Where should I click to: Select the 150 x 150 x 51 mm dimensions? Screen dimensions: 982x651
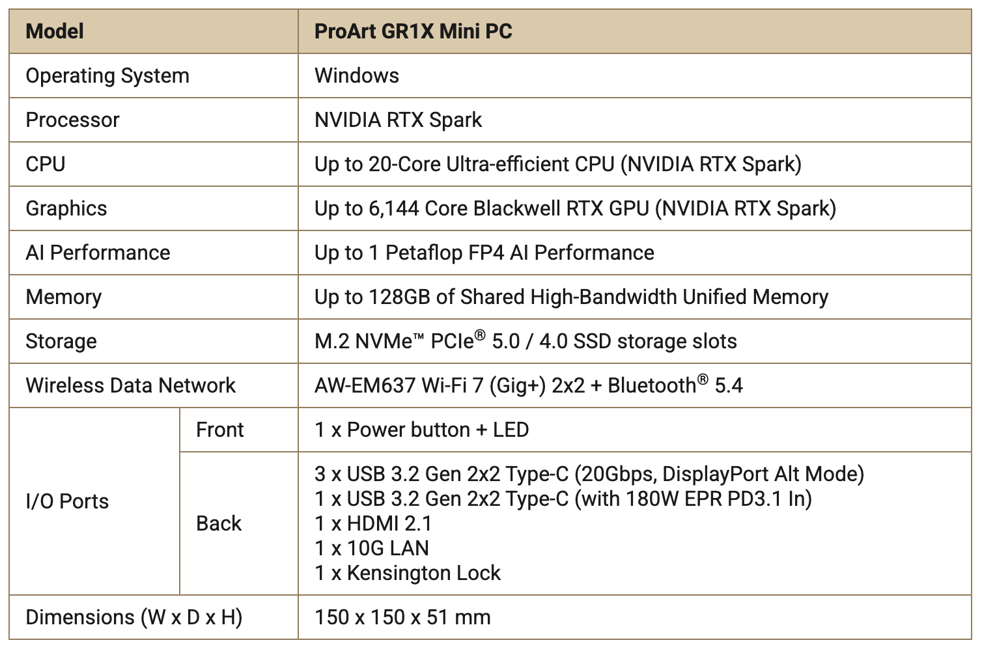[402, 617]
